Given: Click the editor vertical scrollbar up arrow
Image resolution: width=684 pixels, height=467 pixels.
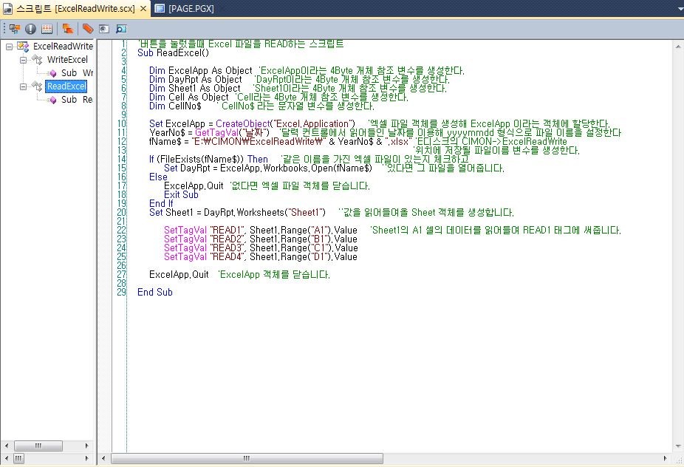Looking at the screenshot, I should (x=677, y=45).
